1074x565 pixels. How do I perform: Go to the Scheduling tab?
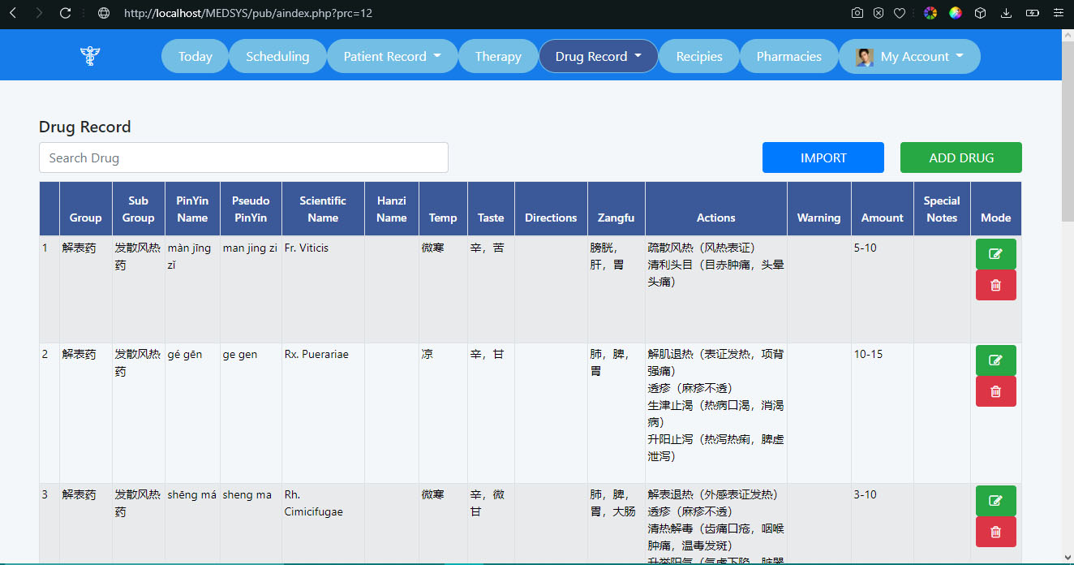[x=277, y=56]
